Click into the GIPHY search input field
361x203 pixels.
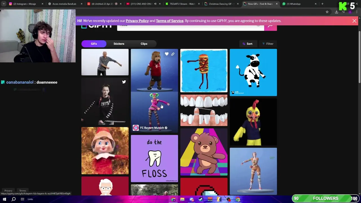pos(190,28)
